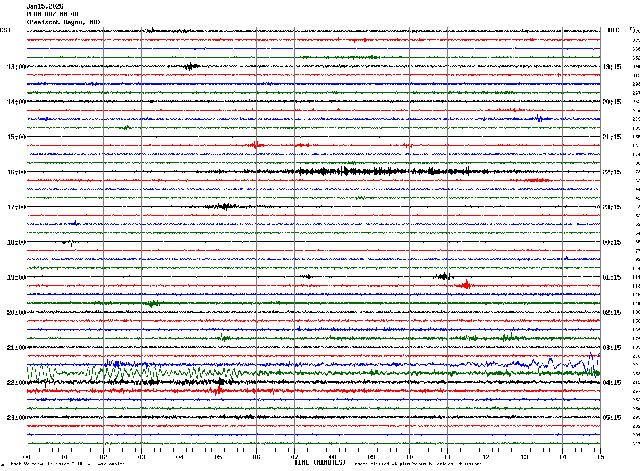Screen dimensions: 643x471
Task: Click the DC offset value "221"
Action: pyautogui.click(x=636, y=365)
